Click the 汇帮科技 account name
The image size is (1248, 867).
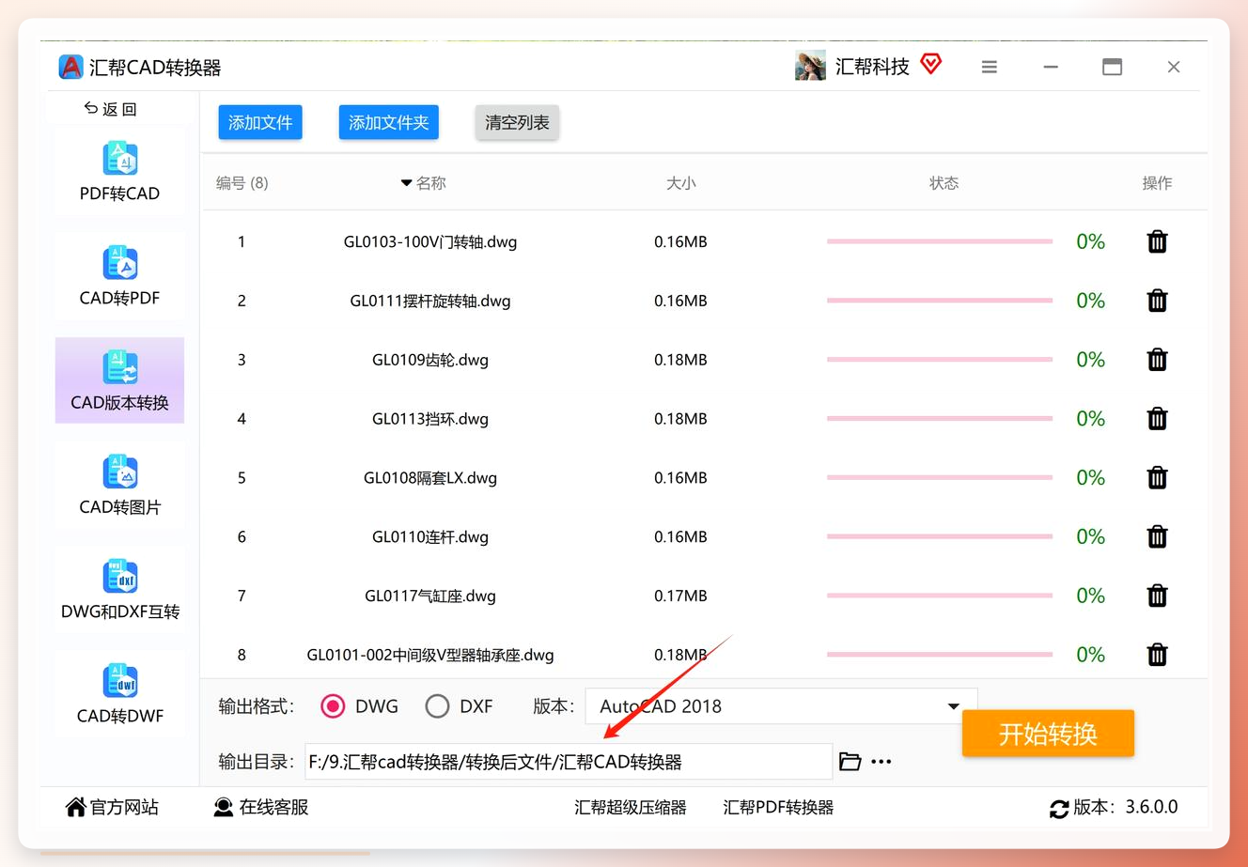(x=872, y=67)
